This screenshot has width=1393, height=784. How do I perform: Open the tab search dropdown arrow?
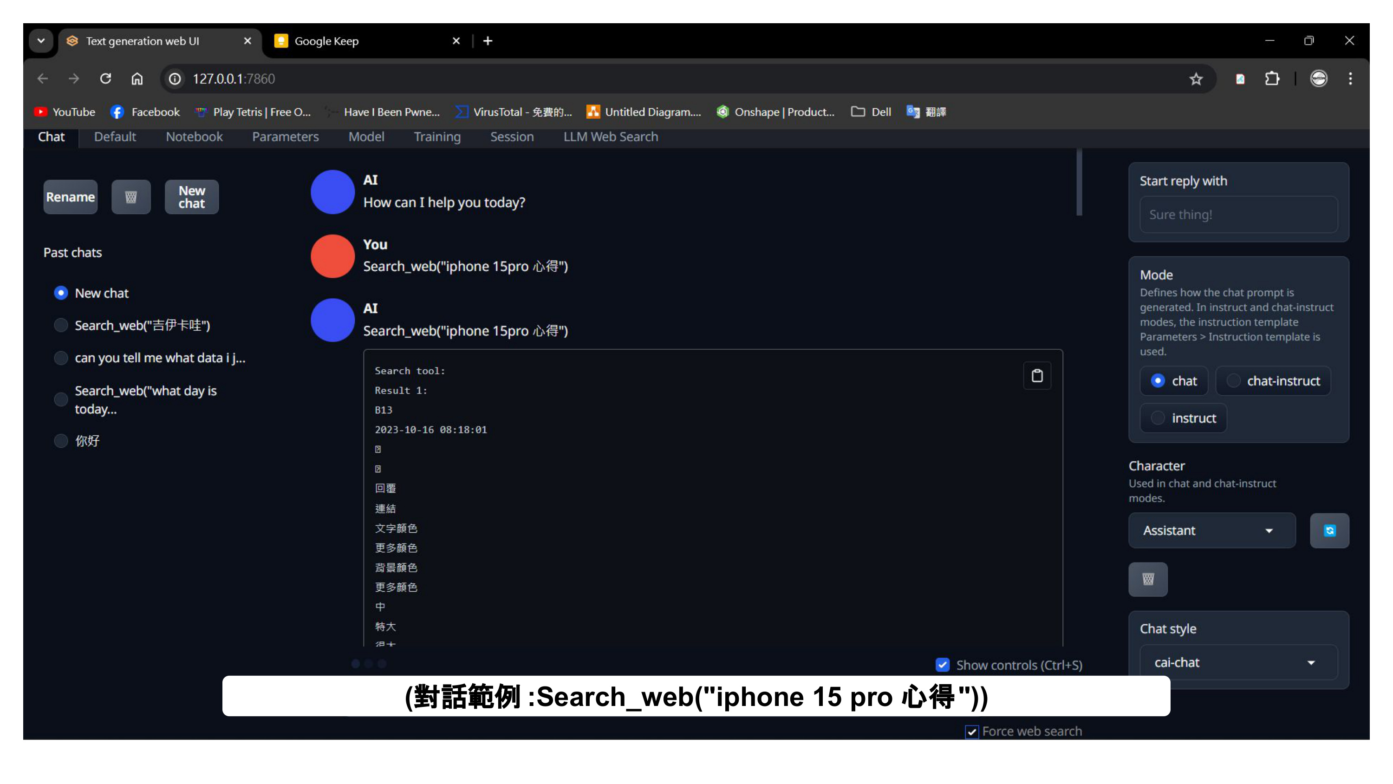pyautogui.click(x=41, y=41)
